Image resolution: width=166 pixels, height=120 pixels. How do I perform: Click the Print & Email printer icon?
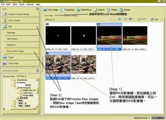click(5, 63)
